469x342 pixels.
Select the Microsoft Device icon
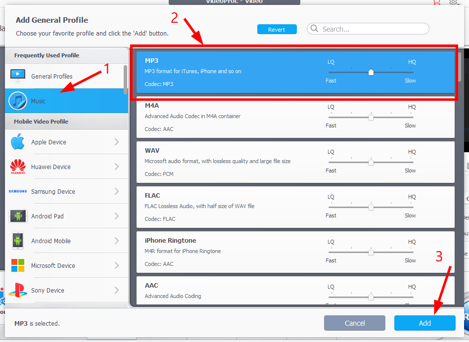(18, 265)
